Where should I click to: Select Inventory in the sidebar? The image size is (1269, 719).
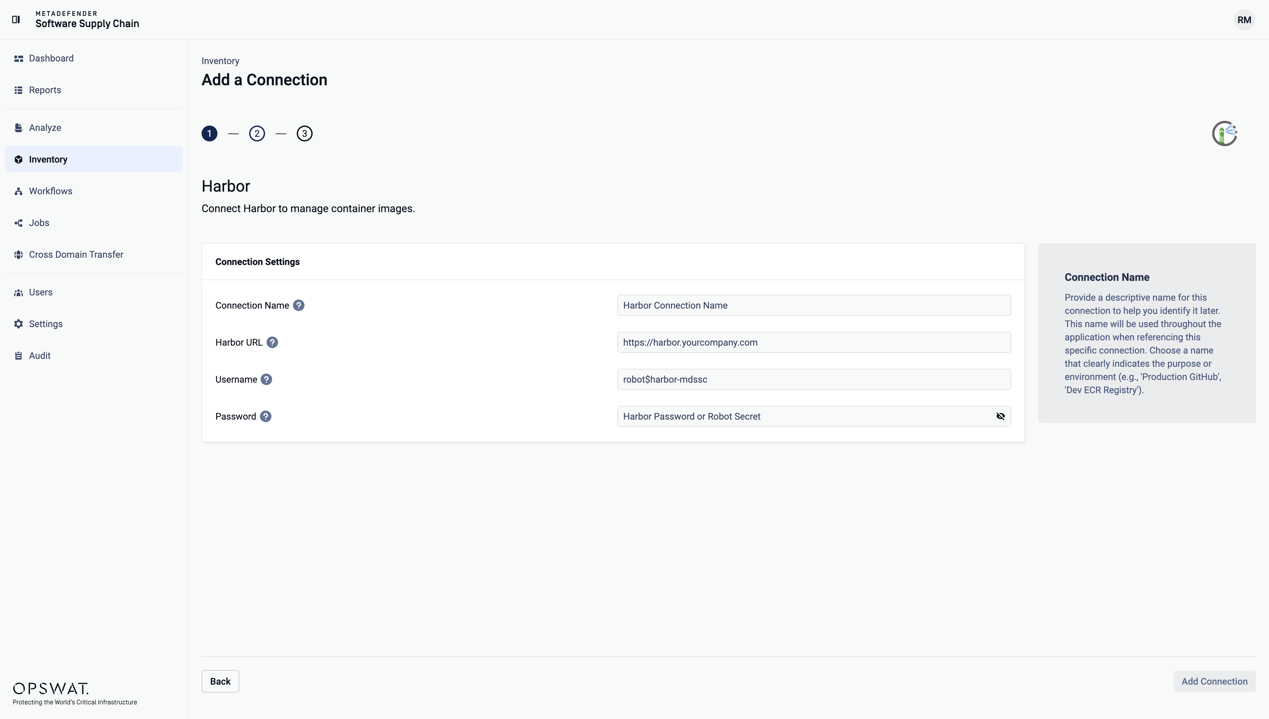coord(94,159)
